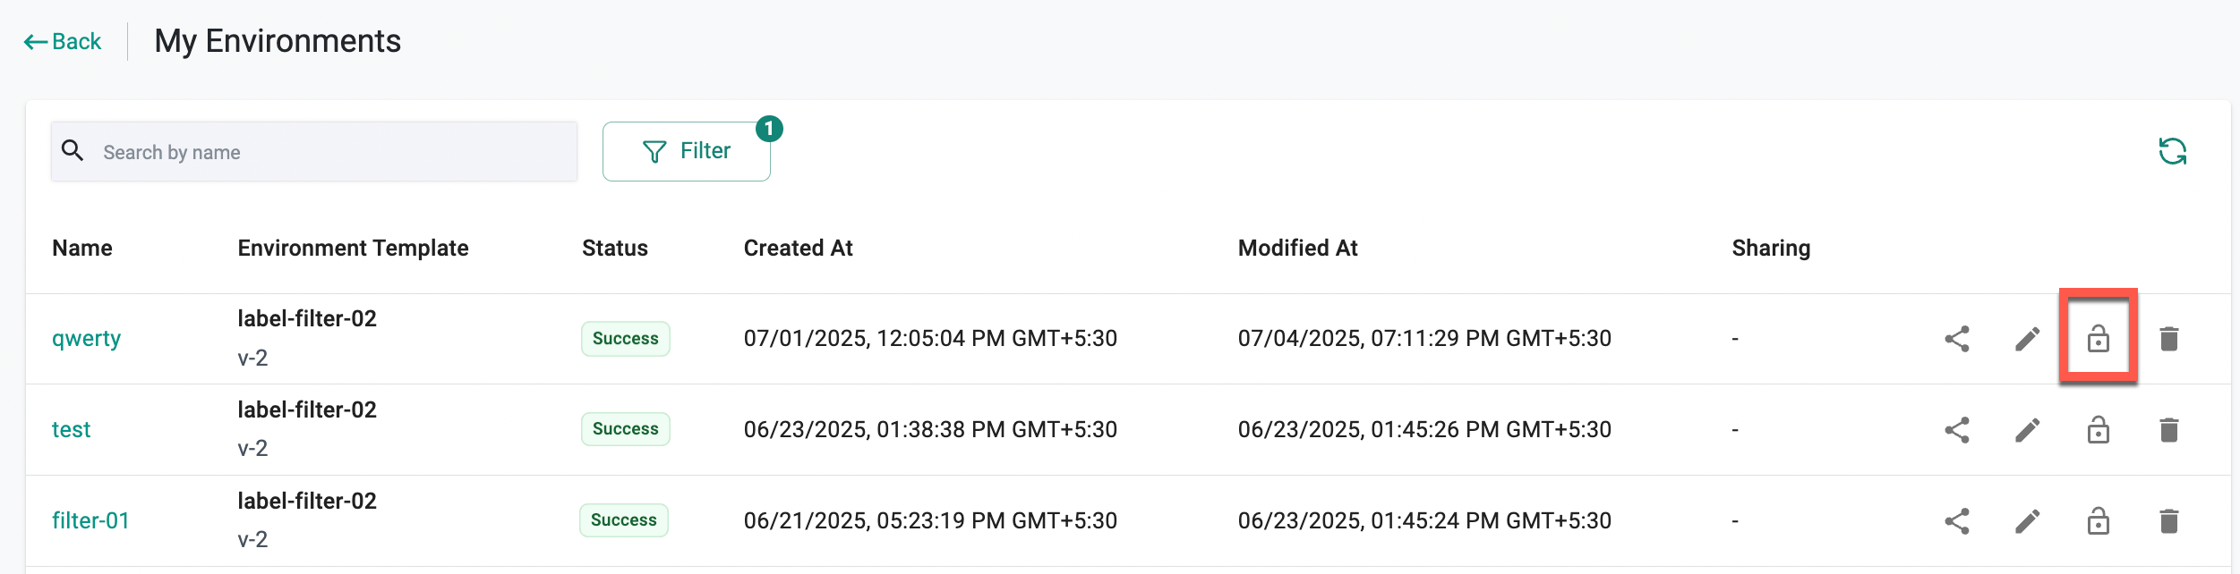Toggle the lock on the test environment
This screenshot has width=2240, height=574.
pyautogui.click(x=2099, y=430)
